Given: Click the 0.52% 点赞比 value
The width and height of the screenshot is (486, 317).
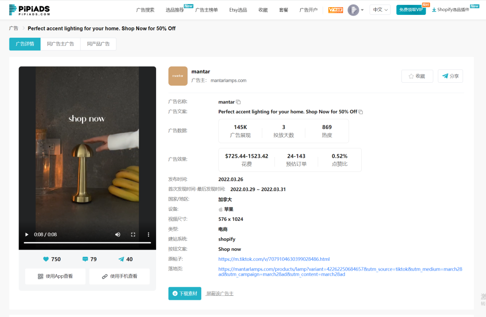Looking at the screenshot, I should coord(340,156).
